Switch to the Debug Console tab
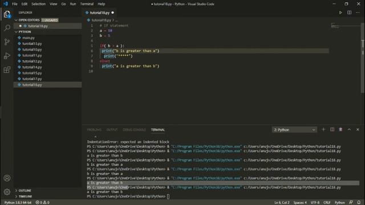Screen dimensions: 365x205 (x=134, y=130)
